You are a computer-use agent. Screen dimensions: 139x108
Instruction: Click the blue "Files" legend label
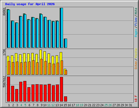coord(136,21)
